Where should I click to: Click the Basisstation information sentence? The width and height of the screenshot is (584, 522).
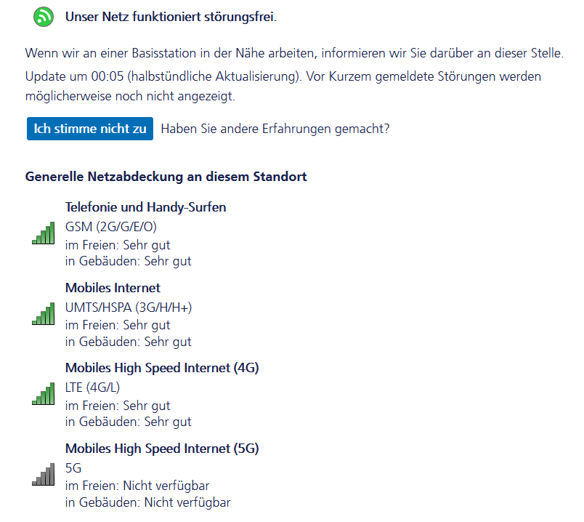pos(294,53)
